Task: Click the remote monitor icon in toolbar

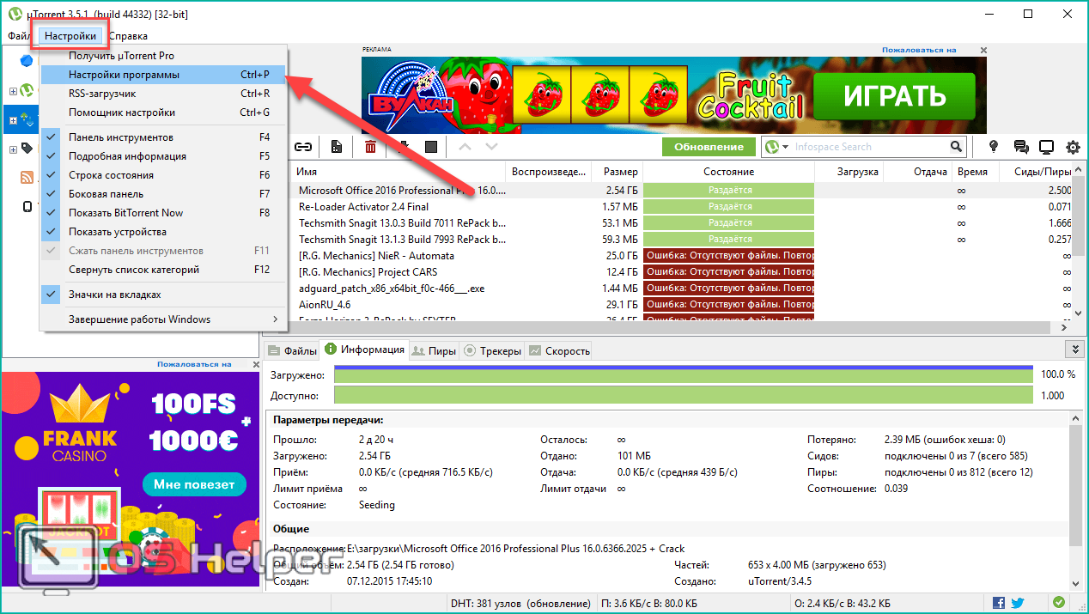Action: (x=1046, y=147)
